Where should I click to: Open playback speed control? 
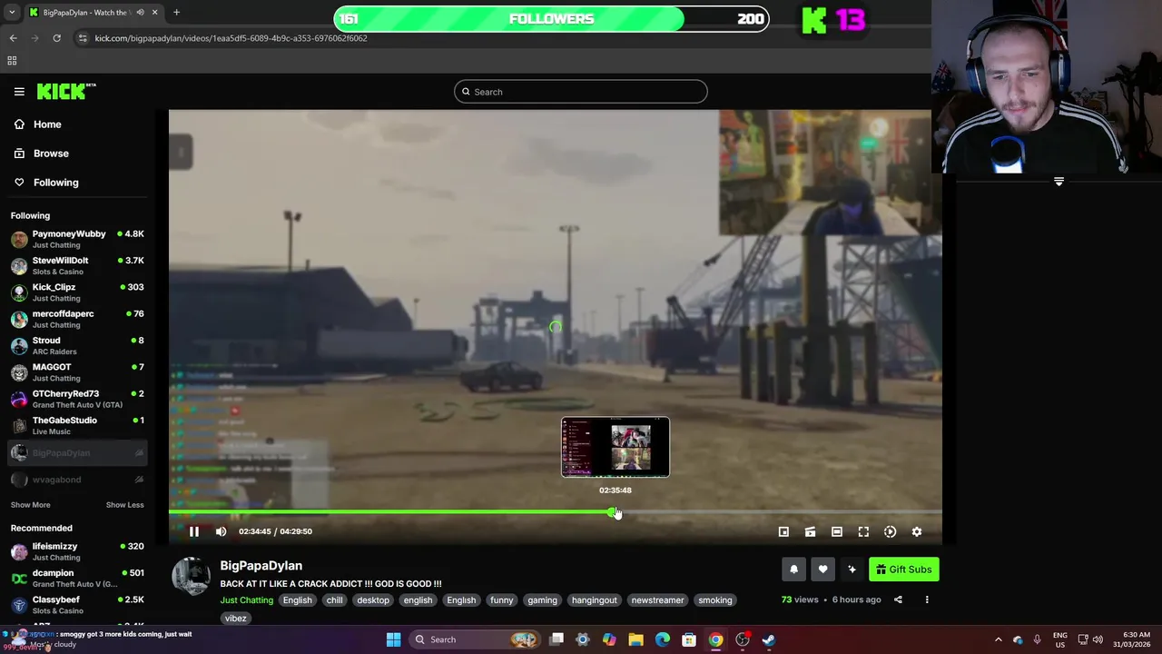click(890, 531)
